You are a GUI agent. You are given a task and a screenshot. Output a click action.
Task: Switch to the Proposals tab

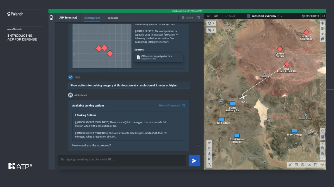point(112,18)
